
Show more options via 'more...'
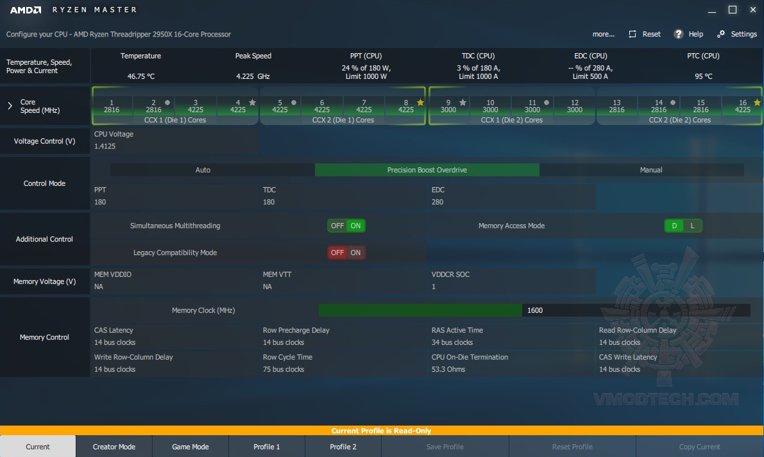[x=603, y=34]
